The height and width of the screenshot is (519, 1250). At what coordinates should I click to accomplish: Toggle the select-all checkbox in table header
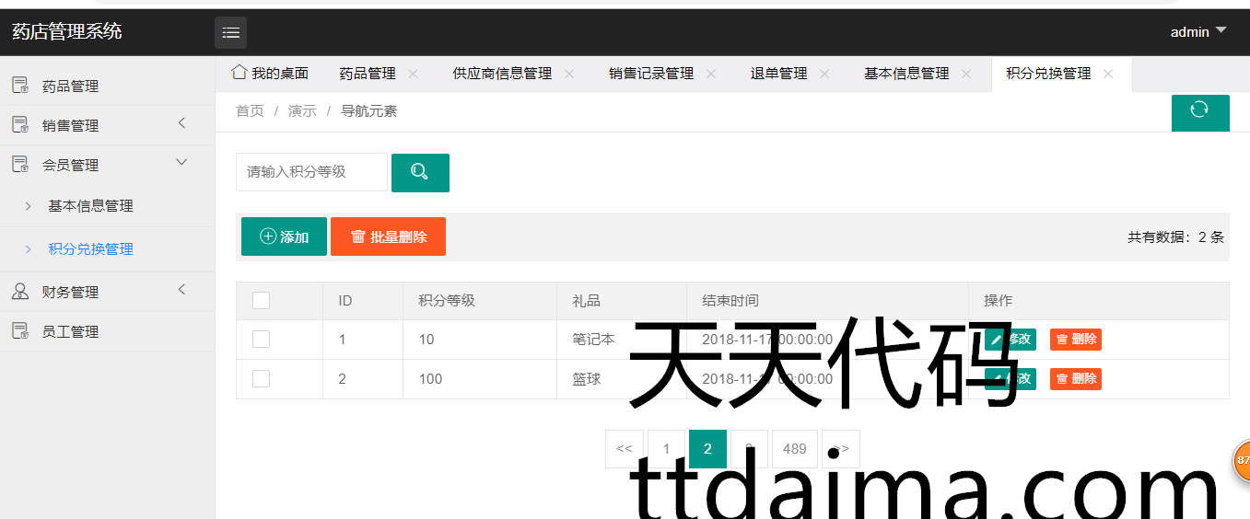click(261, 301)
